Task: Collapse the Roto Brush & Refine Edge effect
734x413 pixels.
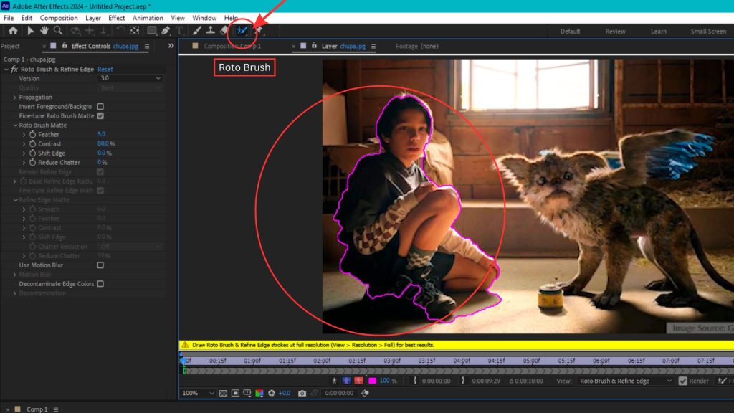Action: point(6,70)
